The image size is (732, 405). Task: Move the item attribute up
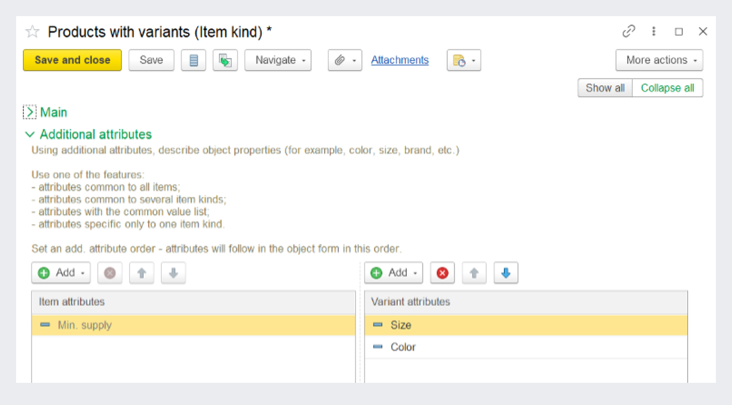[142, 273]
